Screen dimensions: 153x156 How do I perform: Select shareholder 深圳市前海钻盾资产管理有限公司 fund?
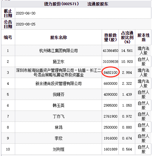(58, 73)
